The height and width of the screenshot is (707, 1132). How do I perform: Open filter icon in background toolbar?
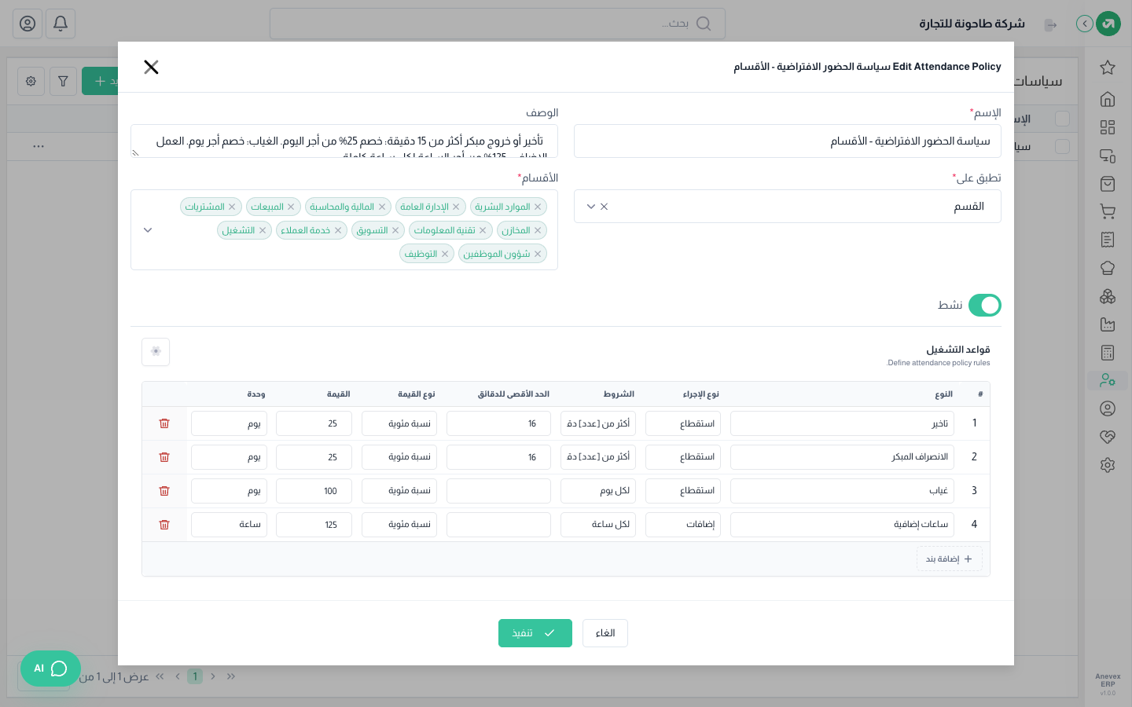63,81
